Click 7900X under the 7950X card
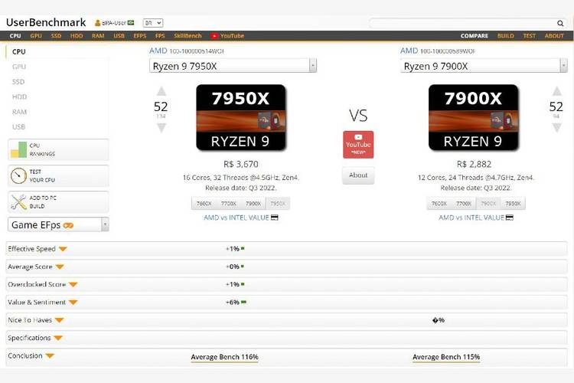Viewport: 574px width, 383px height. pyautogui.click(x=253, y=204)
